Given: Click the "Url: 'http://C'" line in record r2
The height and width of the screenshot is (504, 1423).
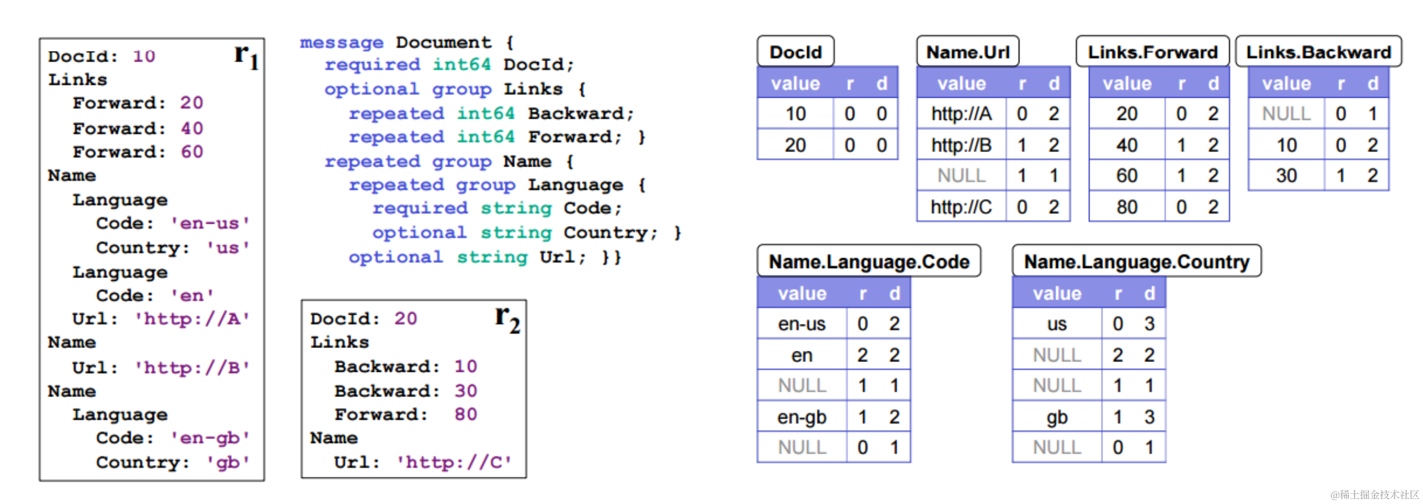Looking at the screenshot, I should pyautogui.click(x=423, y=462).
